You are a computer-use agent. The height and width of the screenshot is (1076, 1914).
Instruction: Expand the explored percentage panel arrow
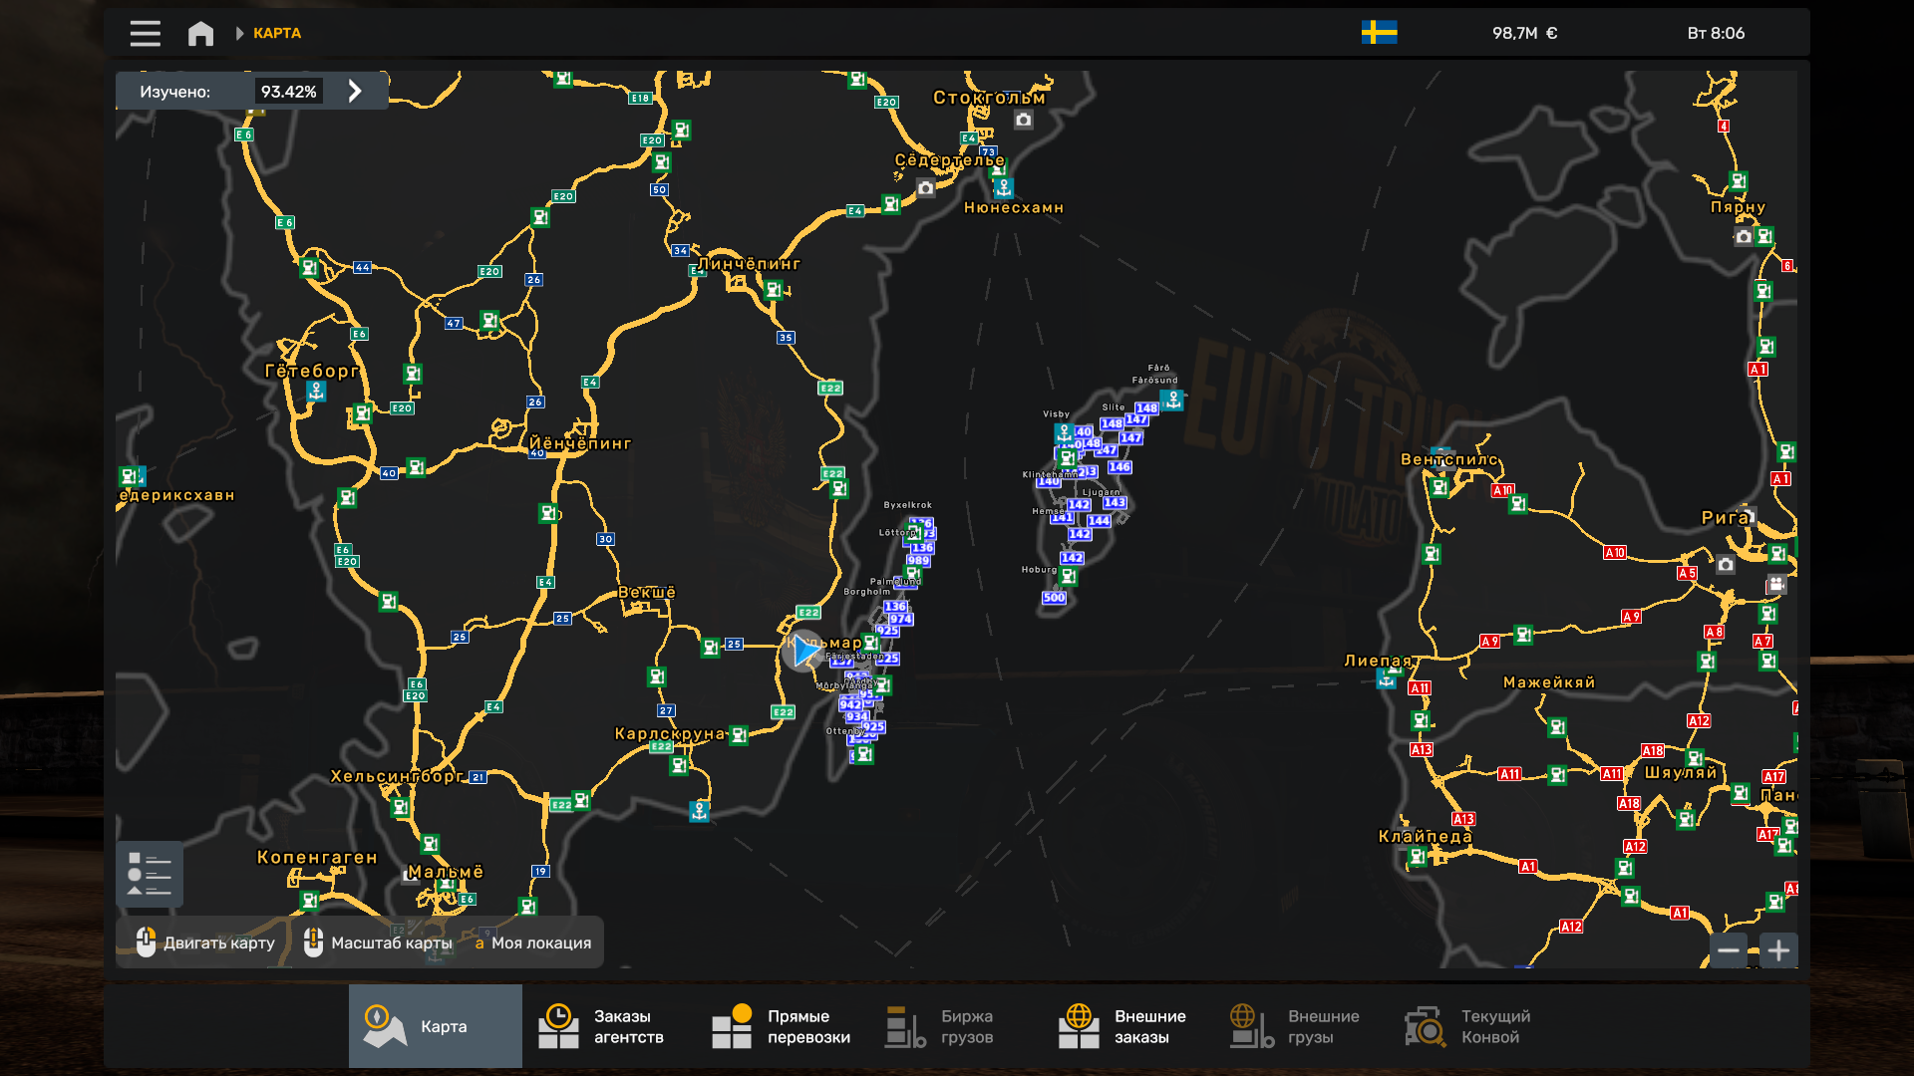355,92
